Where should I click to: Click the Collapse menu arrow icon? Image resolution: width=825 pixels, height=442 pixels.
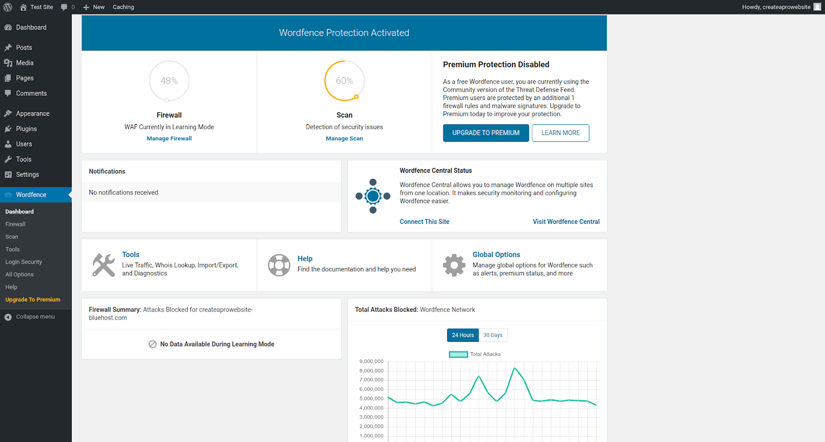click(8, 317)
